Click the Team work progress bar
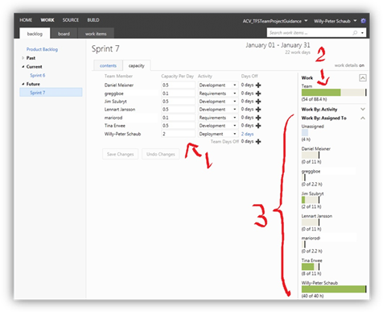 334,93
